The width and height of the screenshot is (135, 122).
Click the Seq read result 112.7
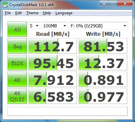click(53, 46)
